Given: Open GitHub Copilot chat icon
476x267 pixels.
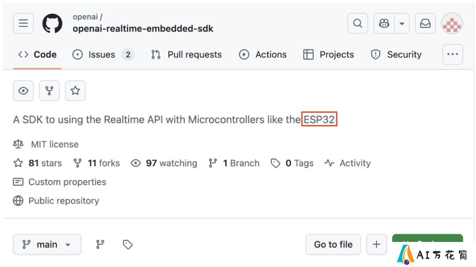Looking at the screenshot, I should (x=384, y=23).
